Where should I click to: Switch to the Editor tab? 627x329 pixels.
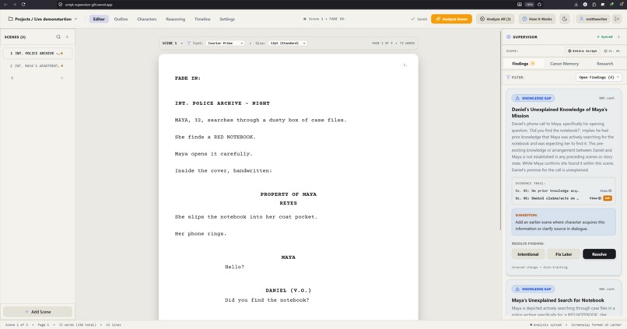[99, 19]
